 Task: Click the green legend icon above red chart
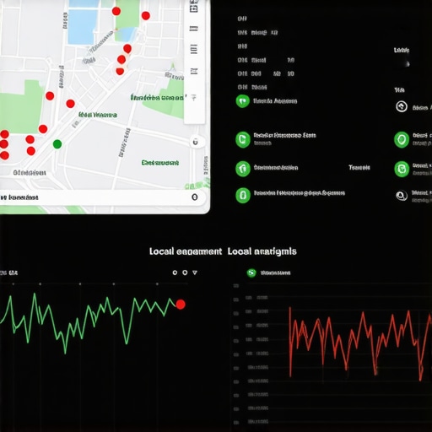point(251,273)
